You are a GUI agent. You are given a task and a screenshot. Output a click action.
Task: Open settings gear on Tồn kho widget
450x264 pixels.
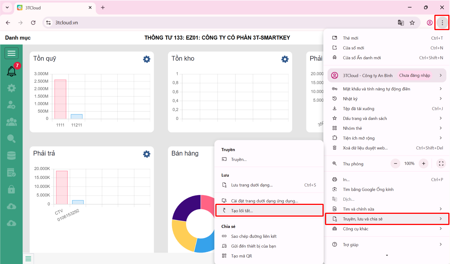285,59
